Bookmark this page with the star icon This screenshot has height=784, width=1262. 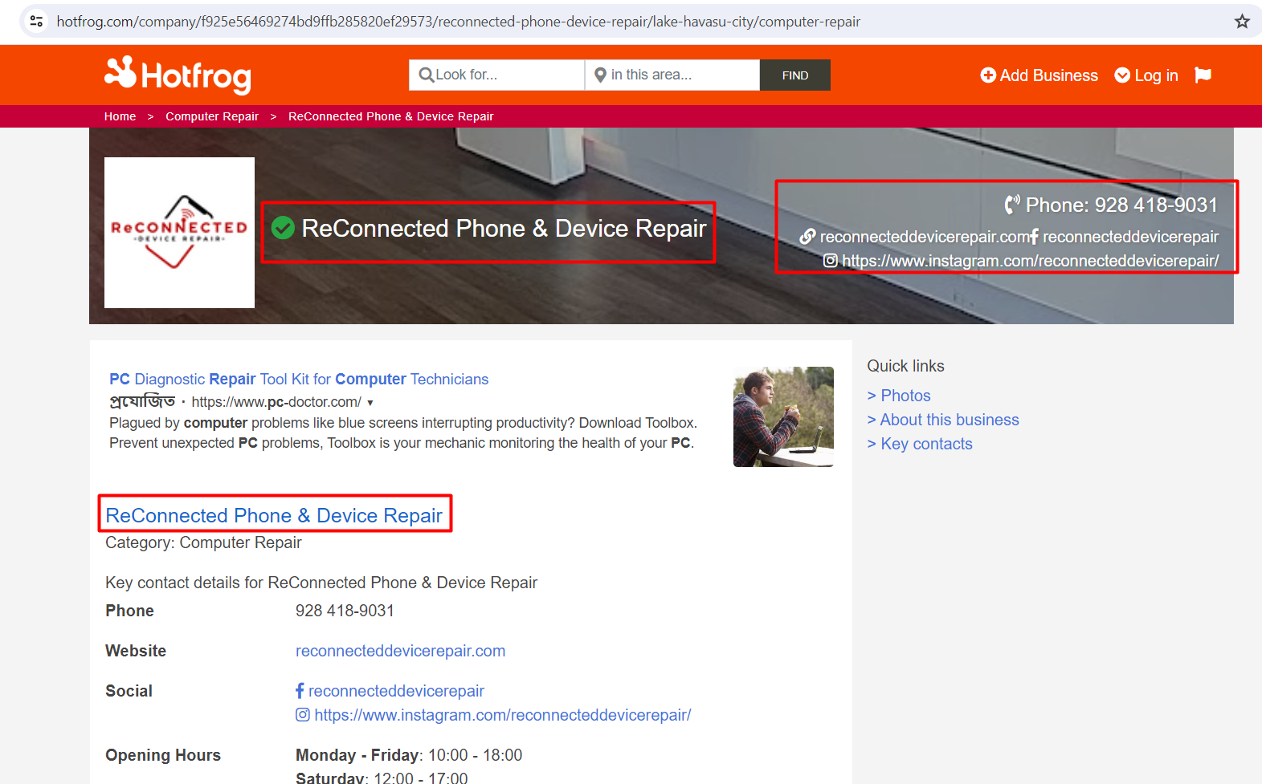click(1242, 22)
